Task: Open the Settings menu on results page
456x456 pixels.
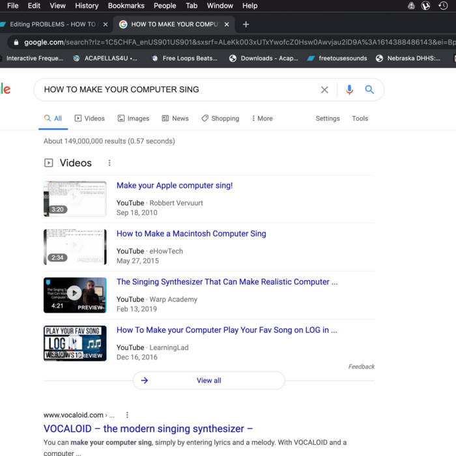Action: 328,119
